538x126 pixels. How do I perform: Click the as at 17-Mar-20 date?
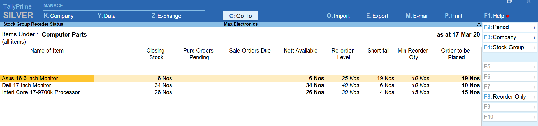(458, 35)
